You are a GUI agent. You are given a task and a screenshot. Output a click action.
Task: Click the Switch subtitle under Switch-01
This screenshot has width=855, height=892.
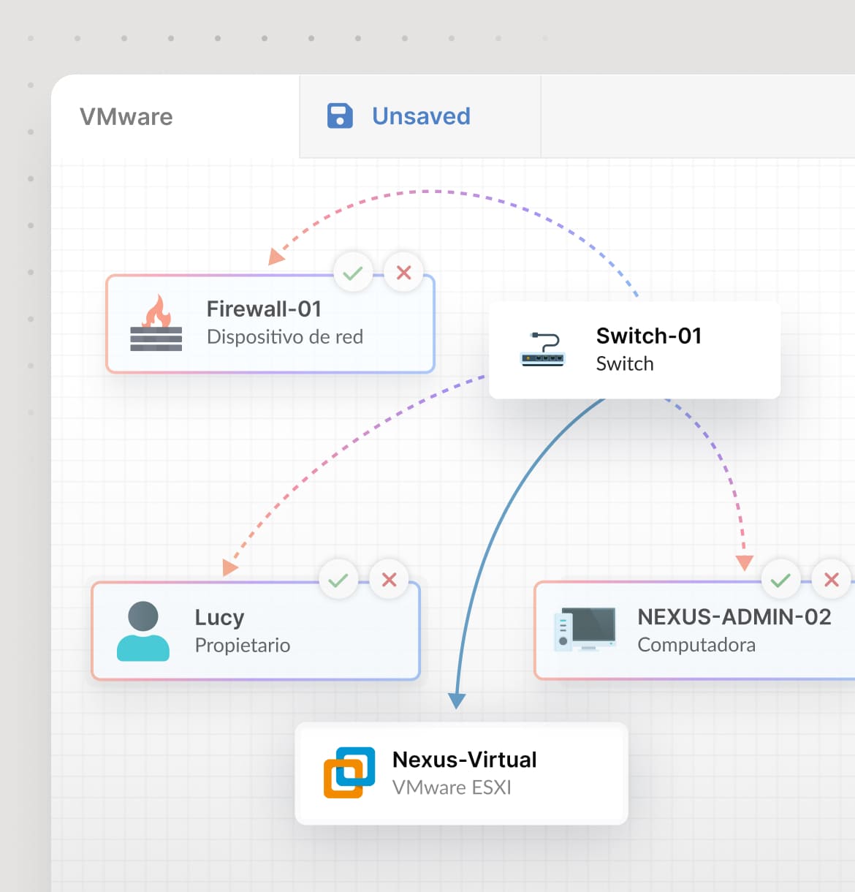point(625,364)
